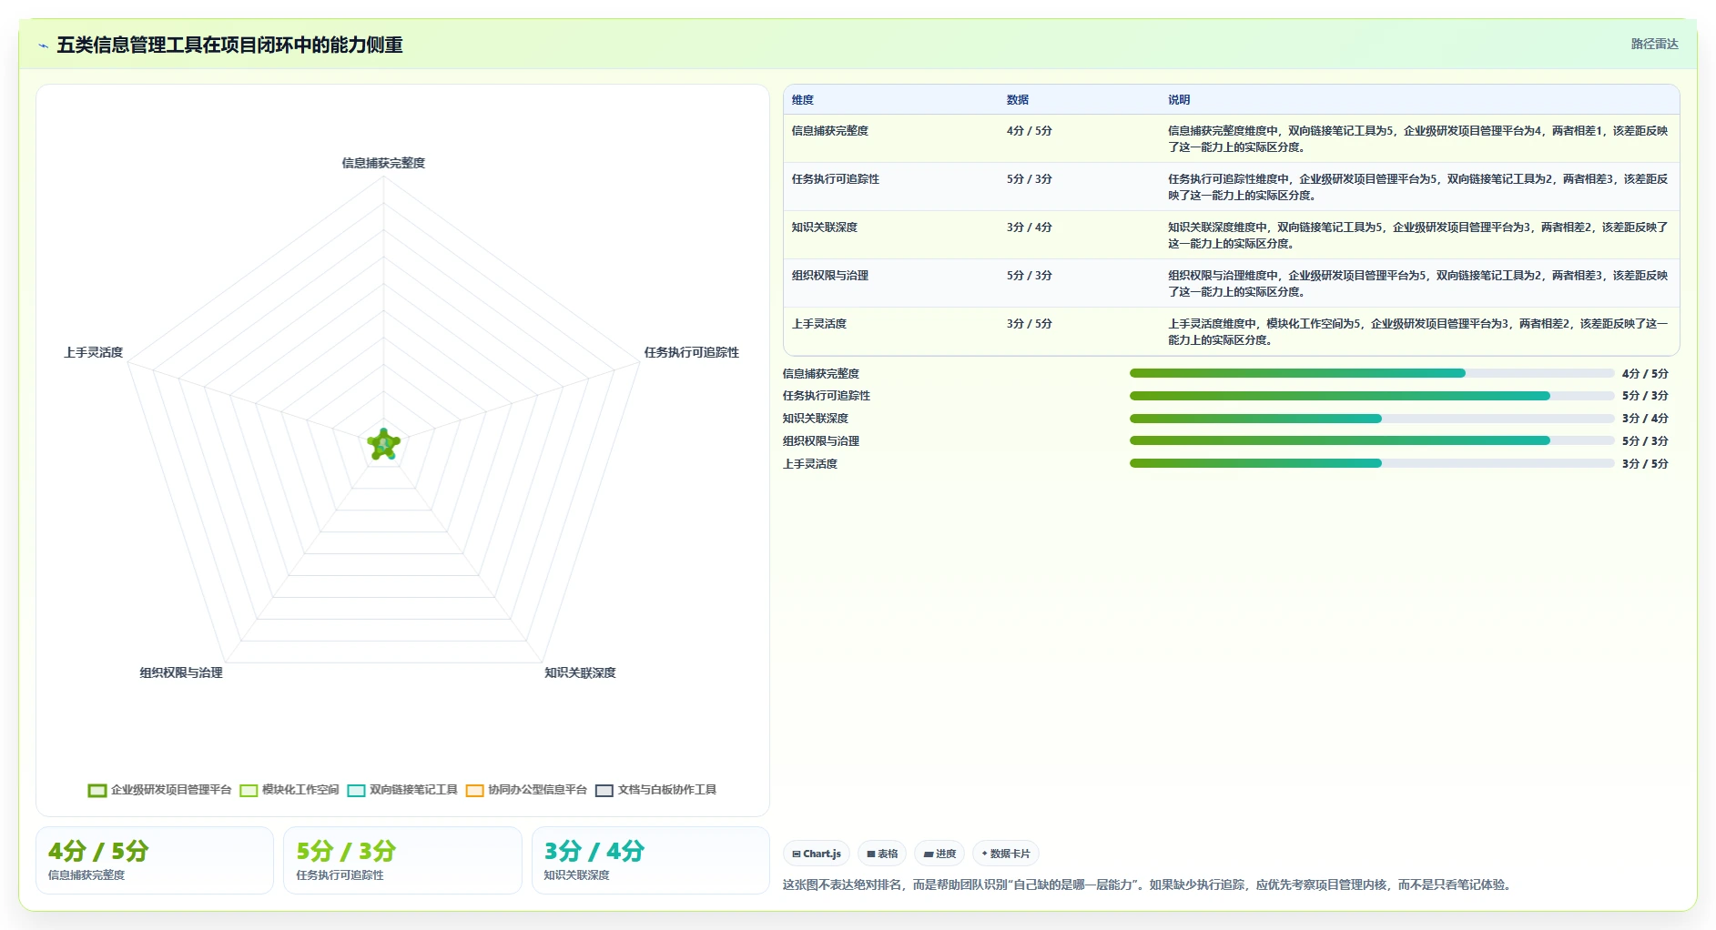Click the footer note beginning 这张图不表达绝对排名
1716x930 pixels.
1149,885
